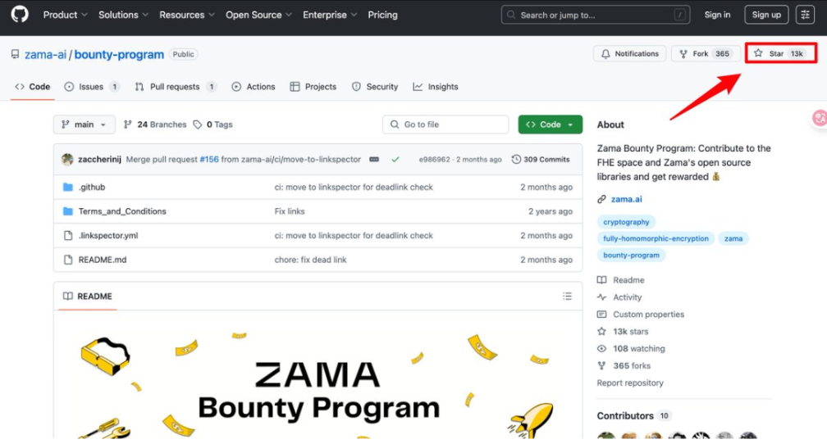Open the Contributors heading link
Image resolution: width=827 pixels, height=444 pixels.
pyautogui.click(x=633, y=415)
